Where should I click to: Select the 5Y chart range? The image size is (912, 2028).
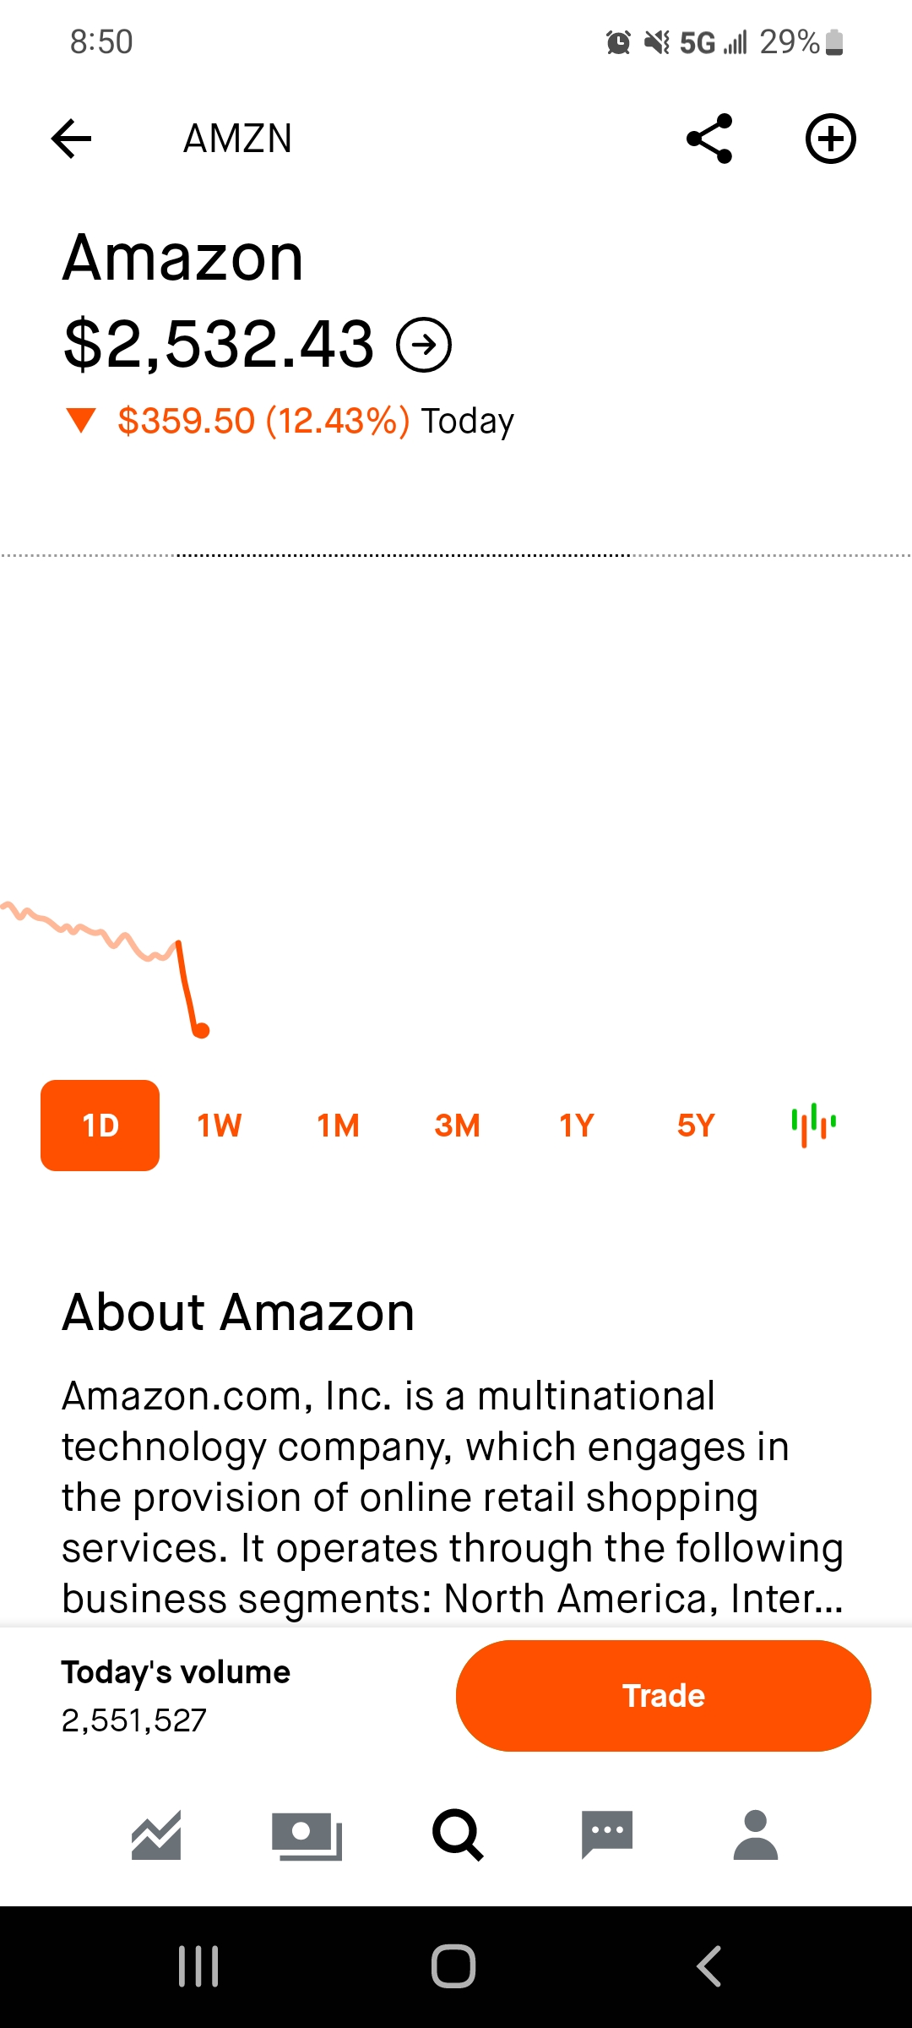[696, 1126]
